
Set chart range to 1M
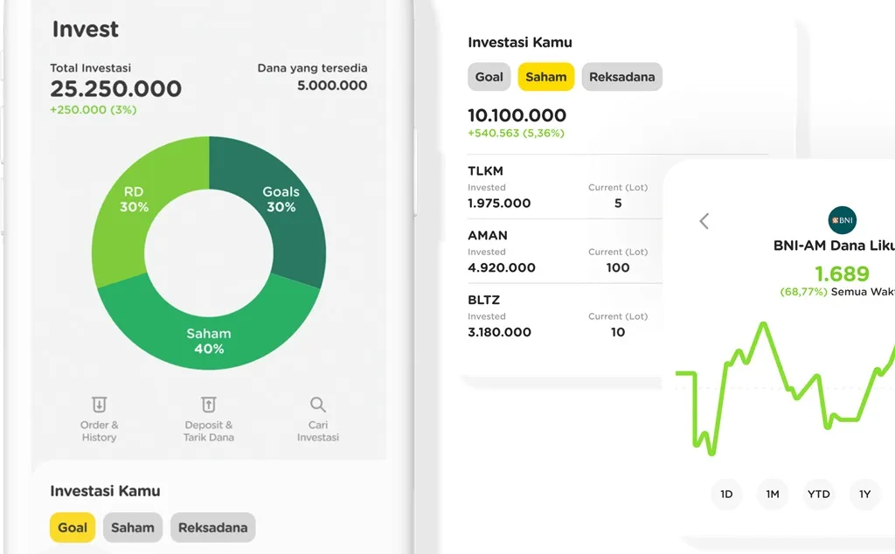point(773,494)
